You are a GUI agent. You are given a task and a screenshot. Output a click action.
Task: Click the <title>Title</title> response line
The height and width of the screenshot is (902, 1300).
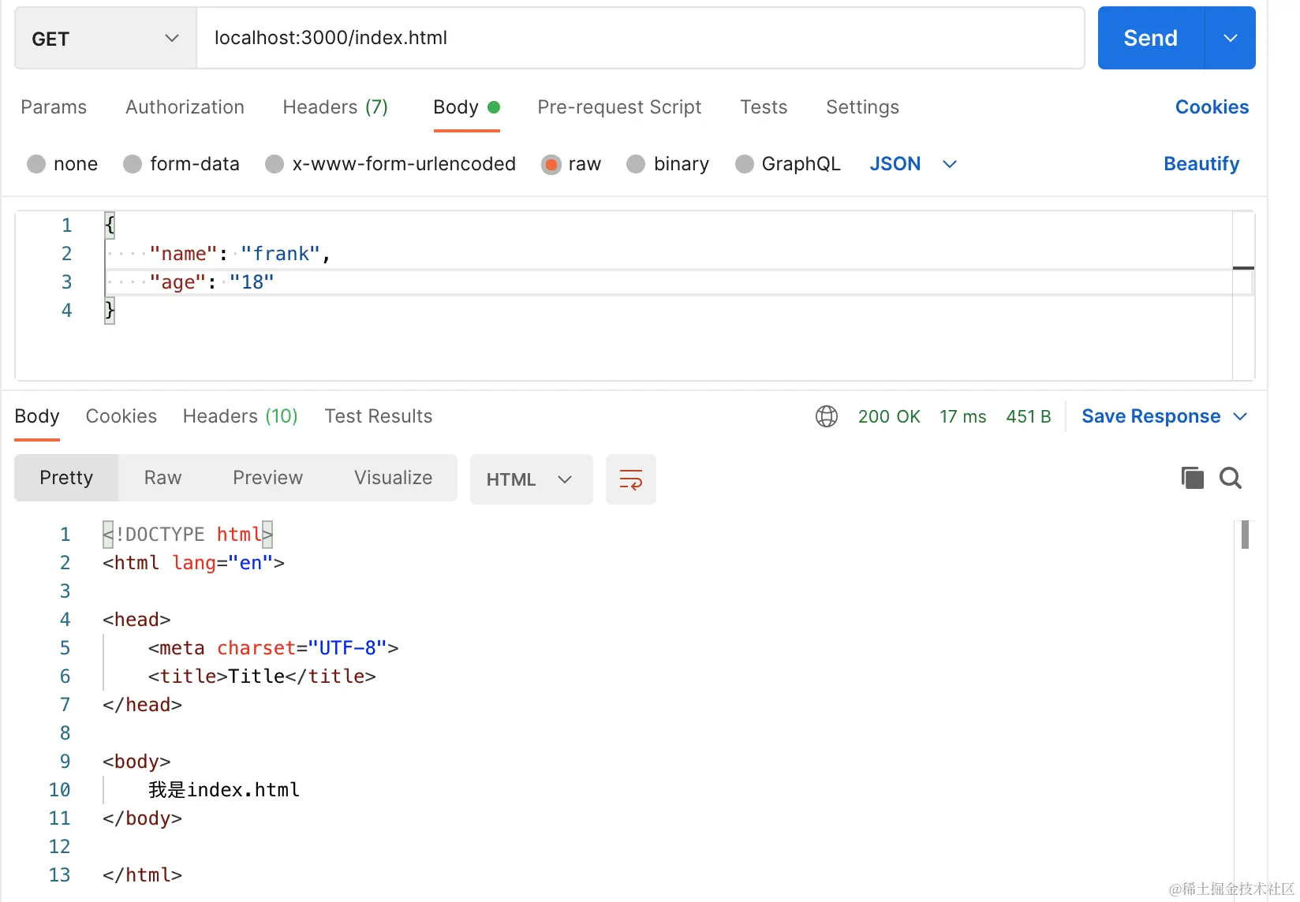[x=262, y=676]
